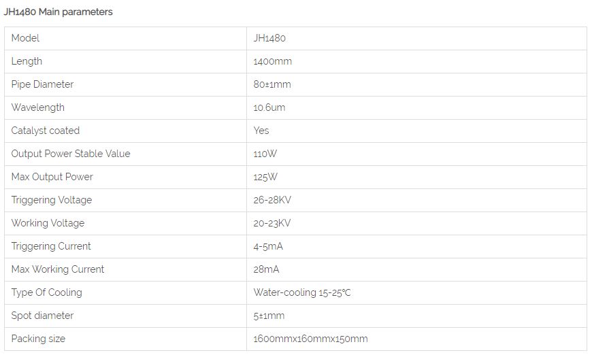
Task: Click the 'JH1480 Main parameters' heading
Action: coord(59,12)
